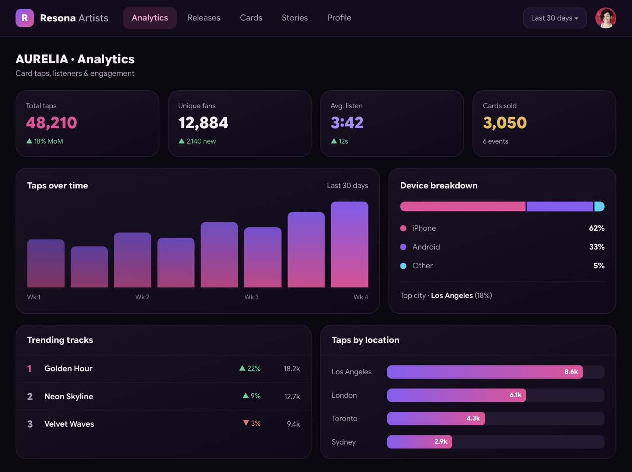This screenshot has height=472, width=632.
Task: Click the Avg. listen value 3:42
Action: 347,123
